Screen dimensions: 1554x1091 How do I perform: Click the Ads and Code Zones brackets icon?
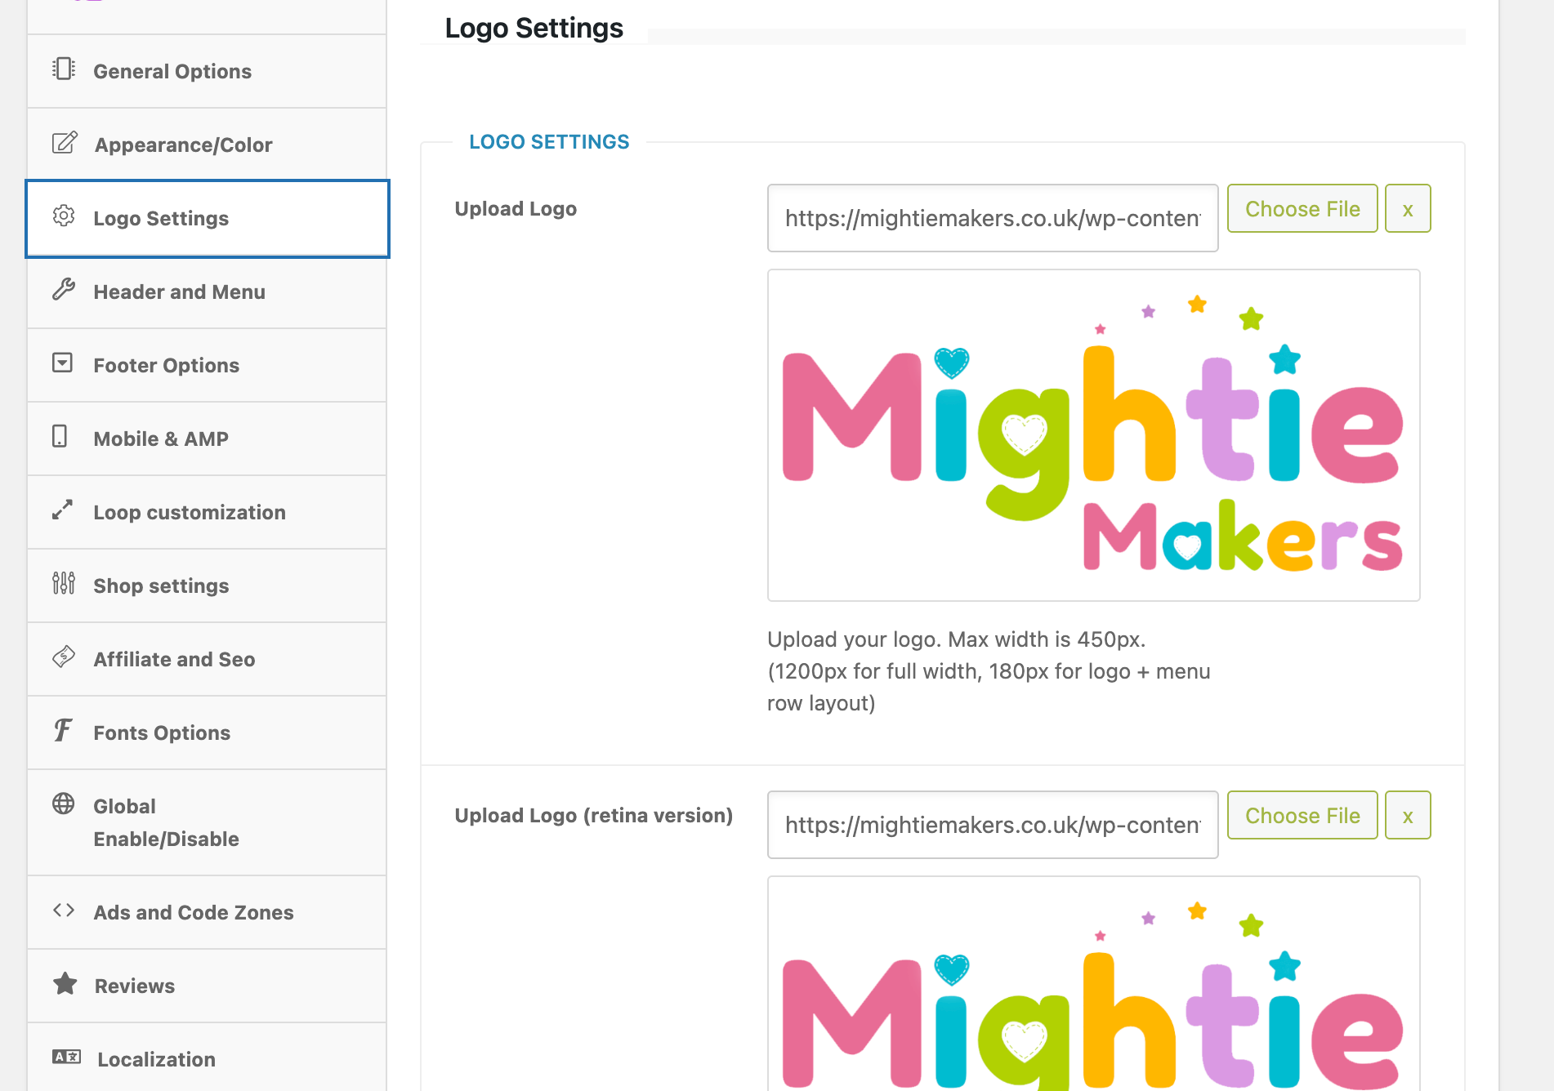pos(64,910)
